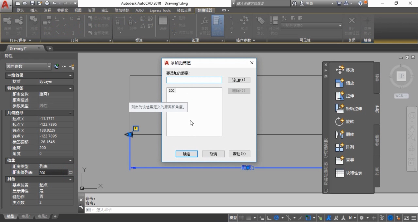Toggle object snap in status bar
The width and height of the screenshot is (418, 222).
pyautogui.click(x=309, y=218)
